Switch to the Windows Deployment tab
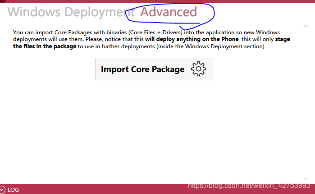The width and height of the screenshot is (315, 194). pos(71,12)
